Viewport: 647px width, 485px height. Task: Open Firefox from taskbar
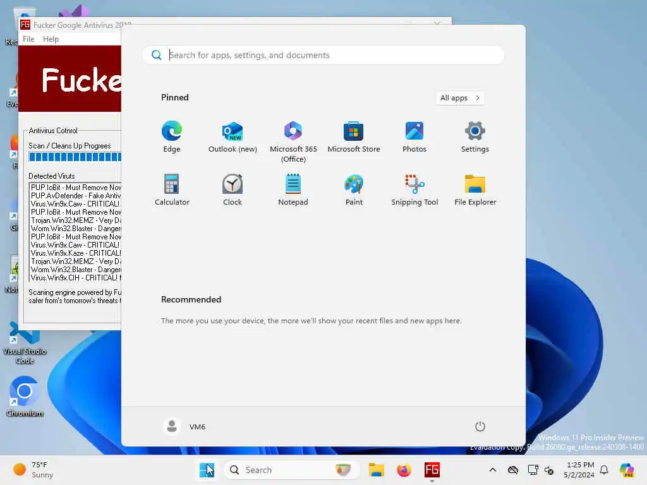[404, 470]
